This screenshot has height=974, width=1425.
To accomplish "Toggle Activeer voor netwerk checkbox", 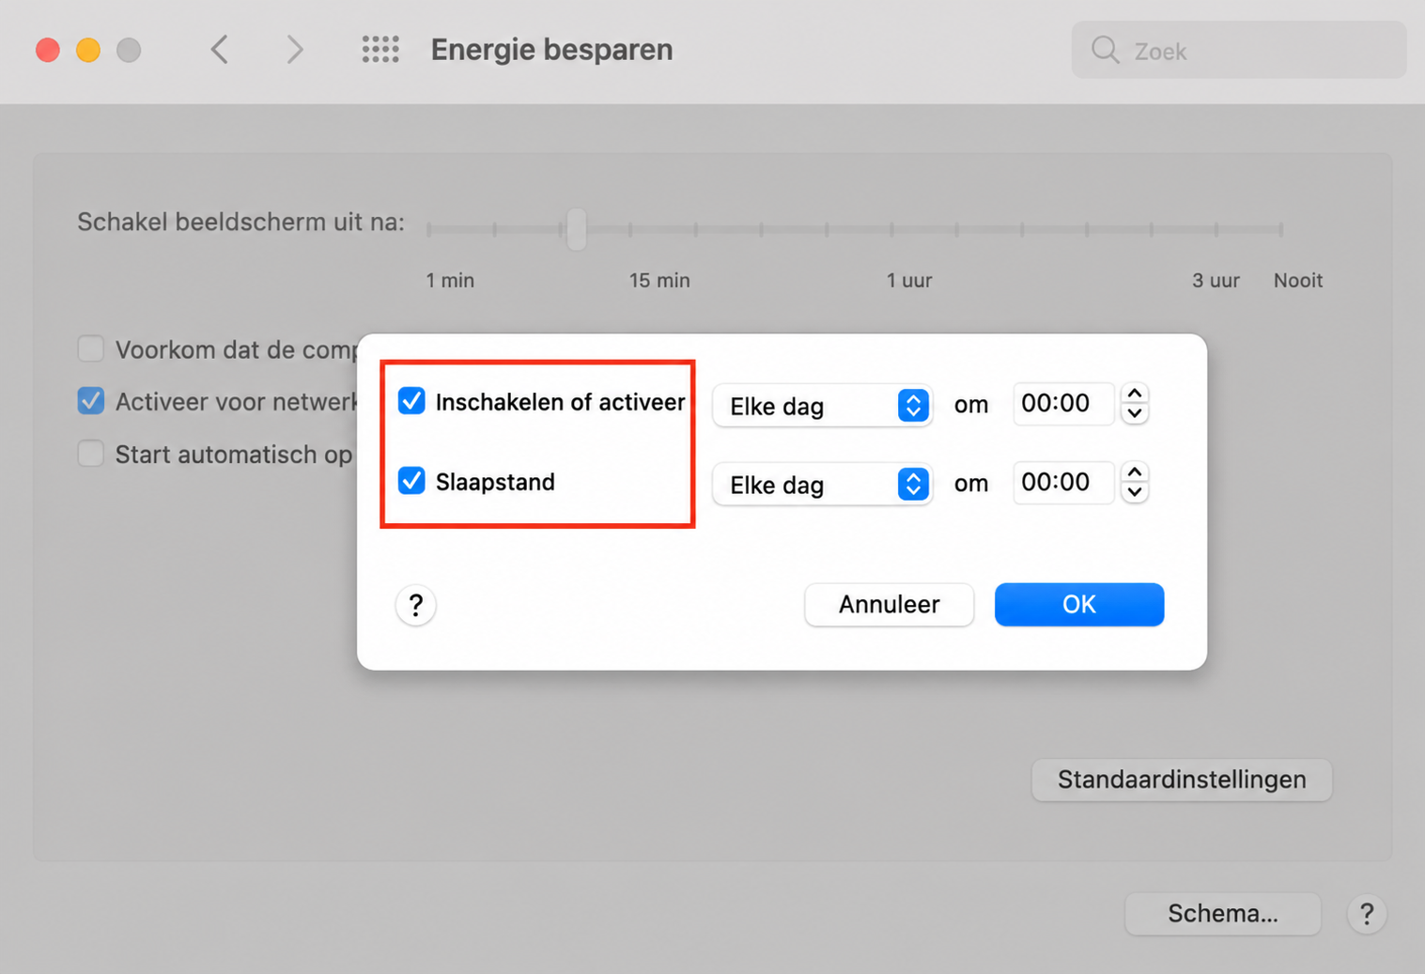I will point(91,401).
